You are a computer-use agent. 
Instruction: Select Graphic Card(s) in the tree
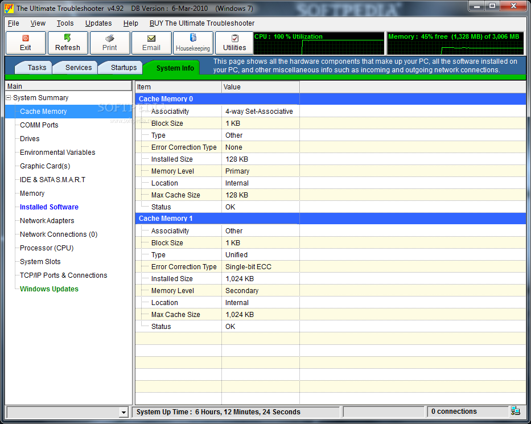click(x=45, y=166)
